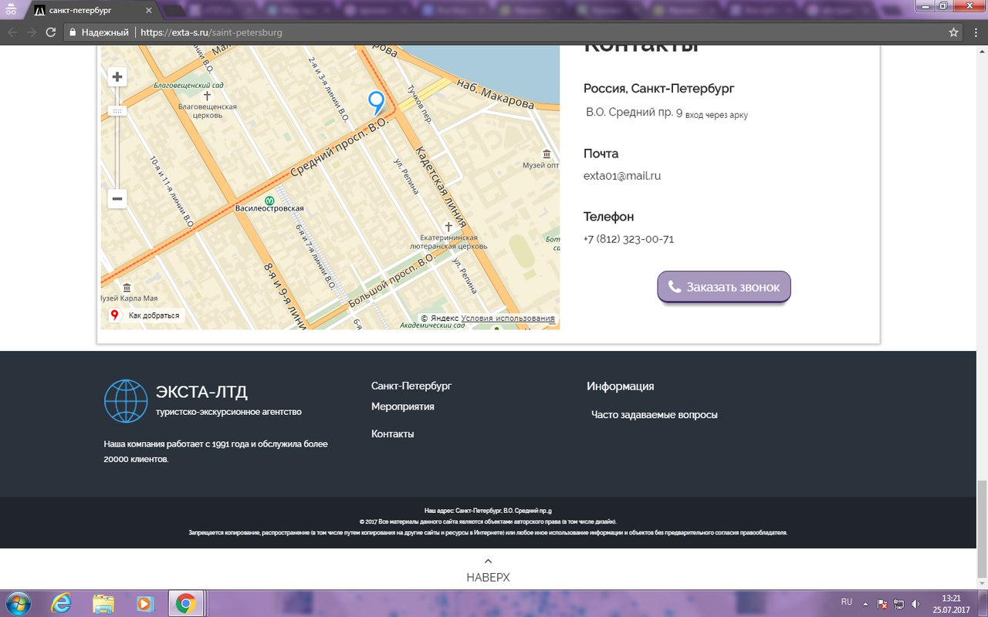Open the Windows Start menu
Image resolution: width=988 pixels, height=617 pixels.
18,603
